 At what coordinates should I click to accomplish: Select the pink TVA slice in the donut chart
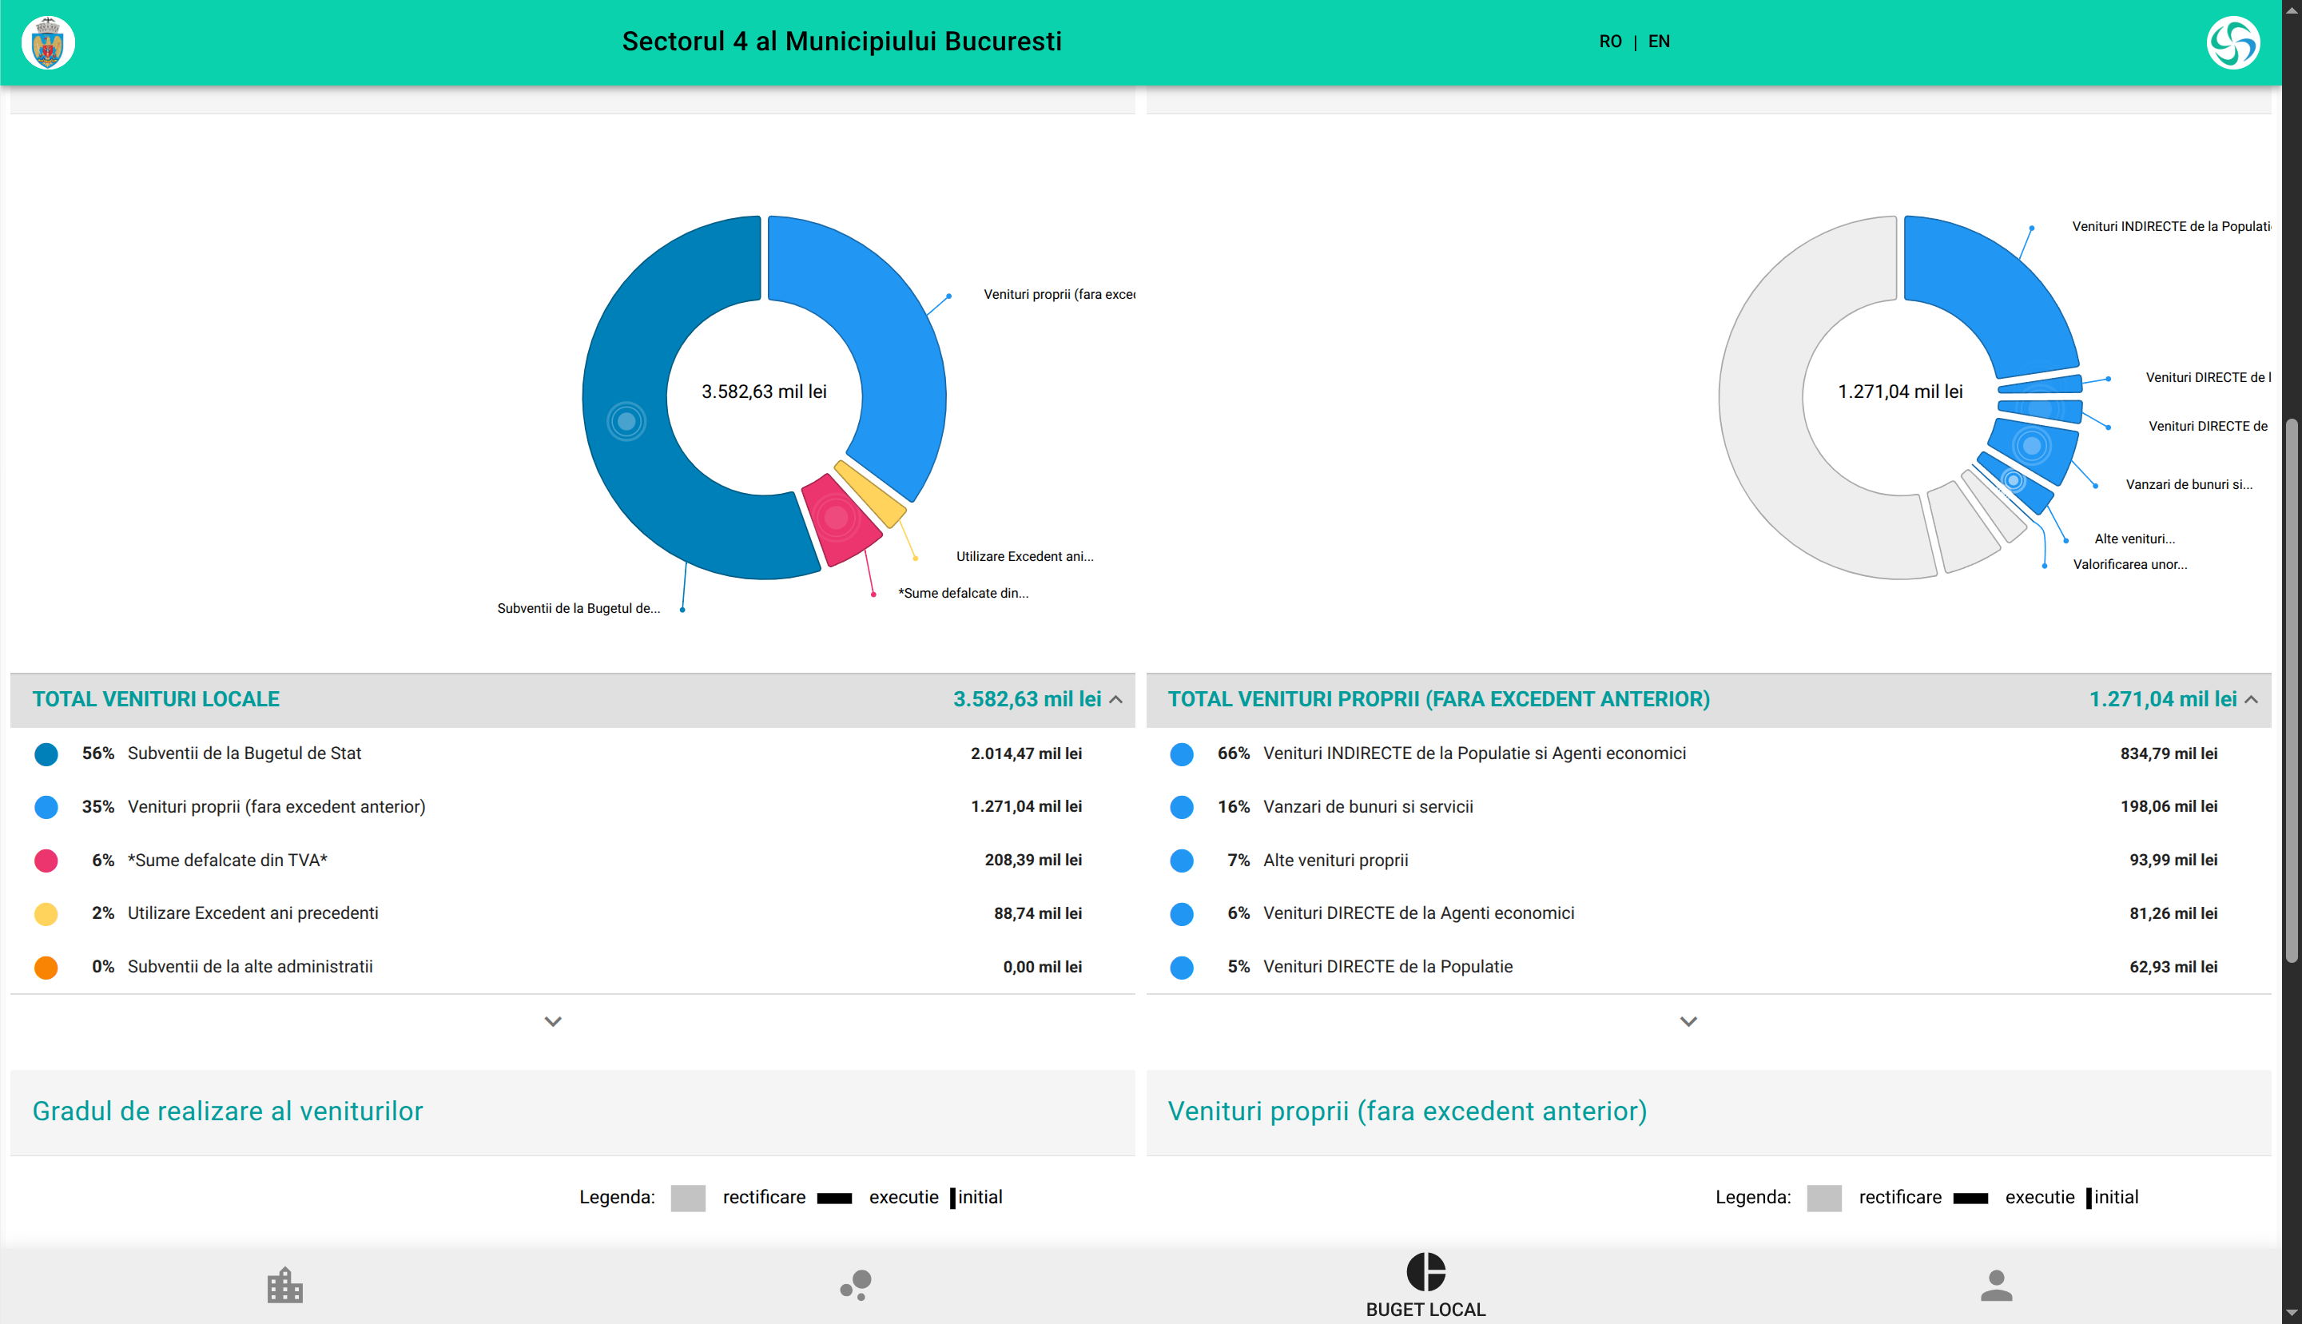[838, 519]
